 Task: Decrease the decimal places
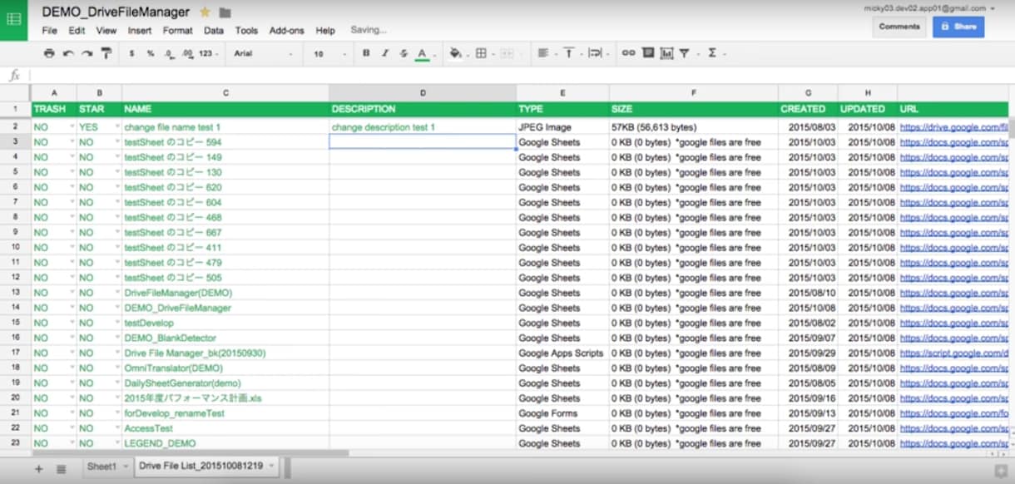(169, 53)
